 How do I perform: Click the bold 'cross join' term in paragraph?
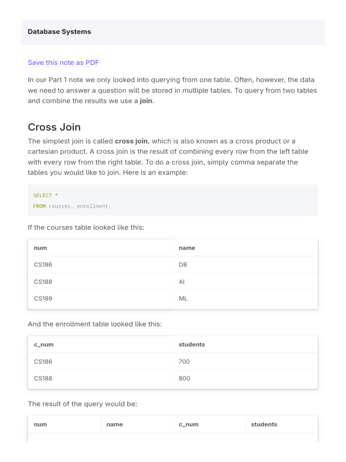click(x=131, y=141)
